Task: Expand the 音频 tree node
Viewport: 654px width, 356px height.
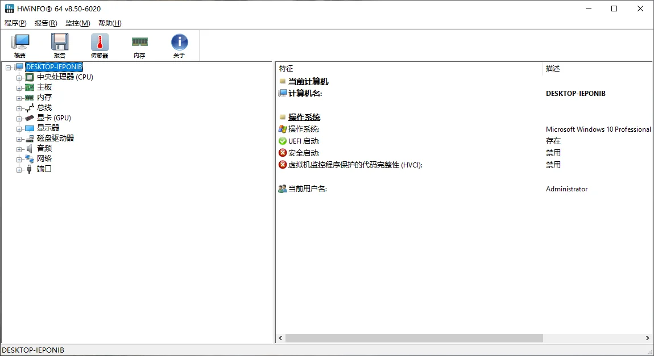Action: pyautogui.click(x=19, y=149)
